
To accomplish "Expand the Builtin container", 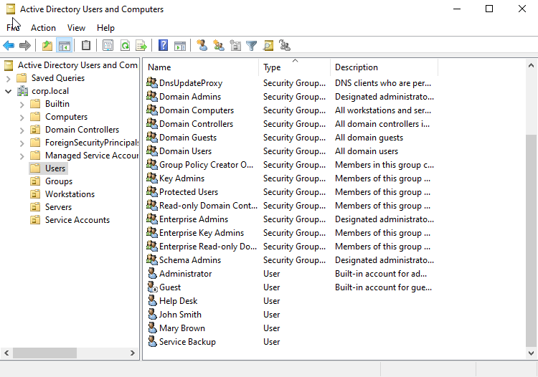I will pyautogui.click(x=22, y=105).
